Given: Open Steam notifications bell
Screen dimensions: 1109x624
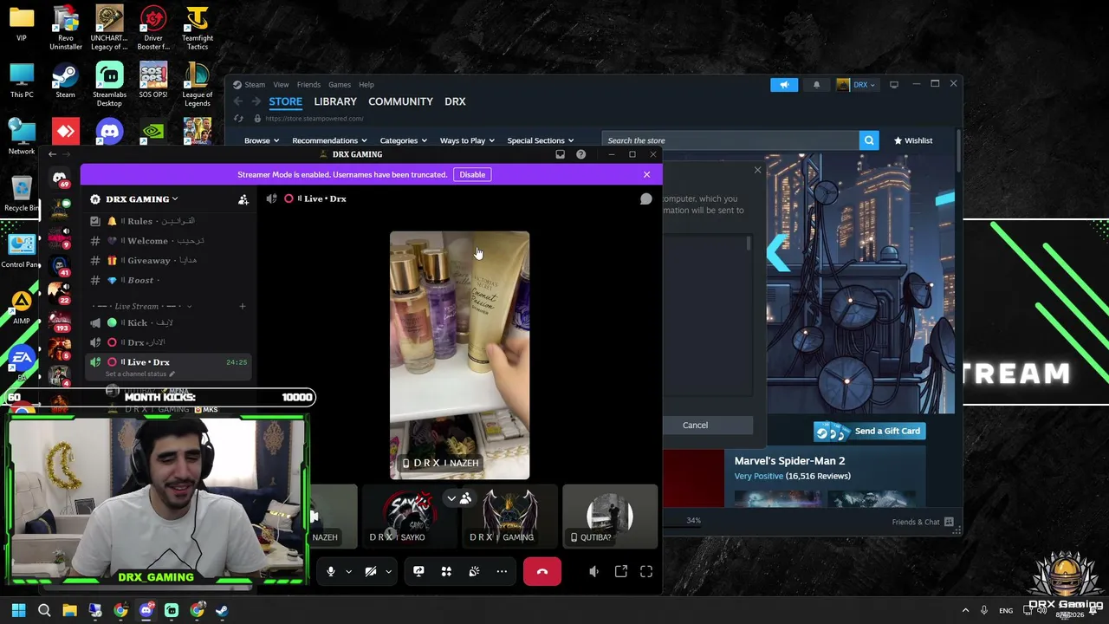Looking at the screenshot, I should pos(816,85).
